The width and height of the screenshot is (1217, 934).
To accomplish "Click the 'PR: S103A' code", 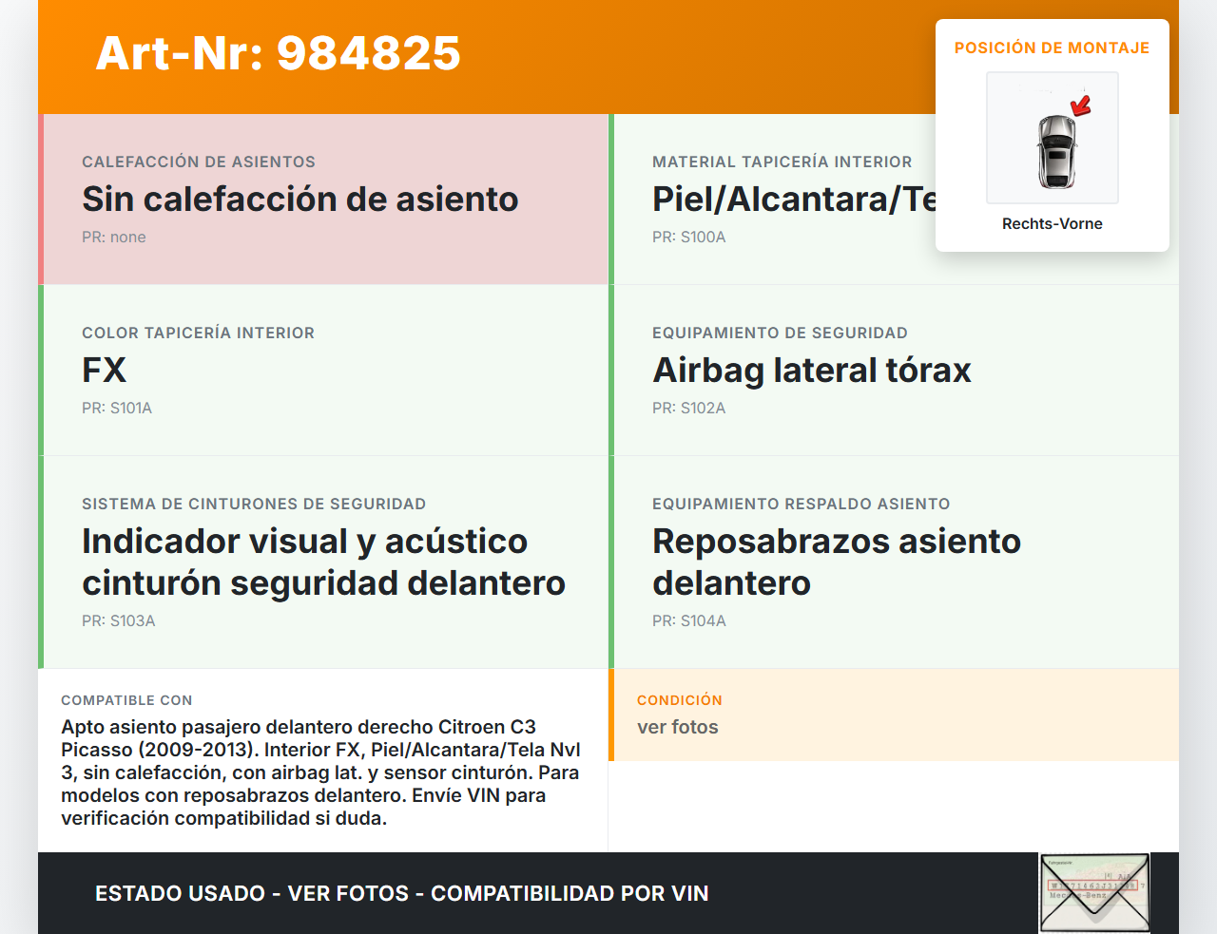I will coord(118,621).
